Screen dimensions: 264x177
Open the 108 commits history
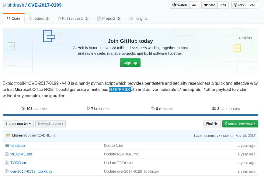click(x=34, y=109)
